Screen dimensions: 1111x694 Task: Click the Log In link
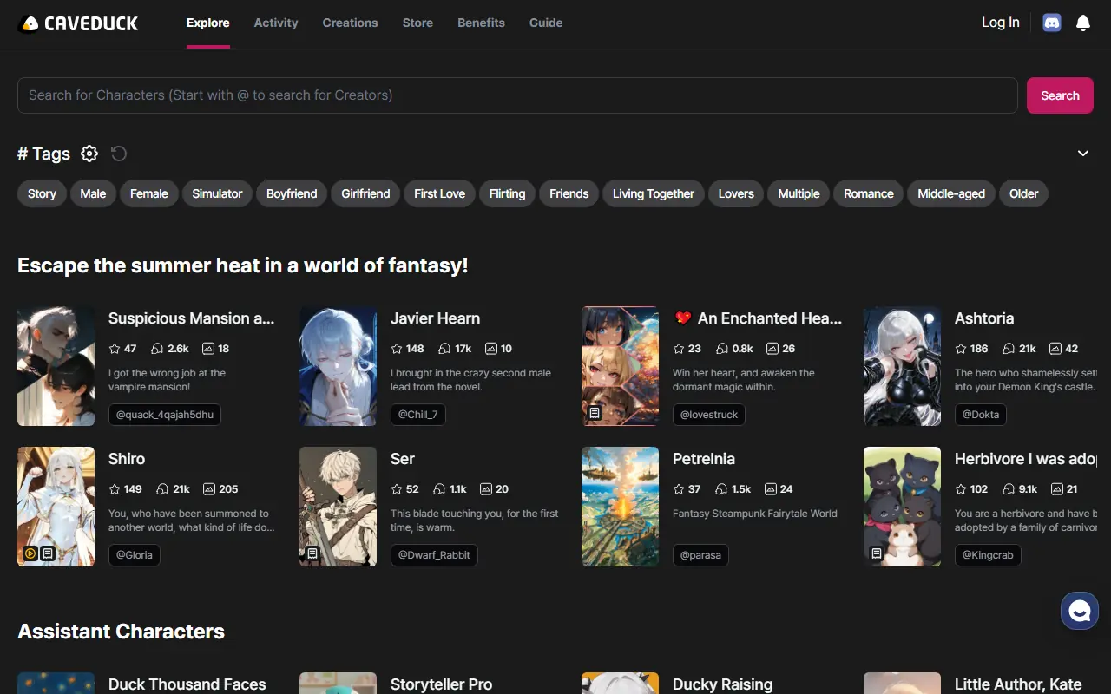[x=1000, y=23]
